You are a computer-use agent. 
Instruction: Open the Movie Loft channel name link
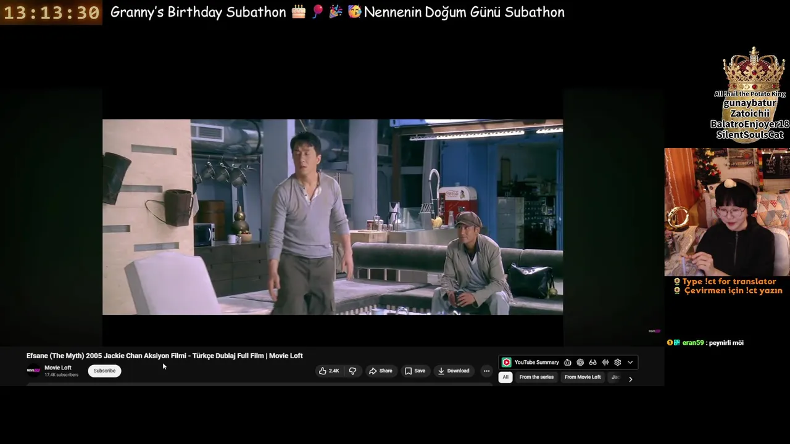pos(58,368)
